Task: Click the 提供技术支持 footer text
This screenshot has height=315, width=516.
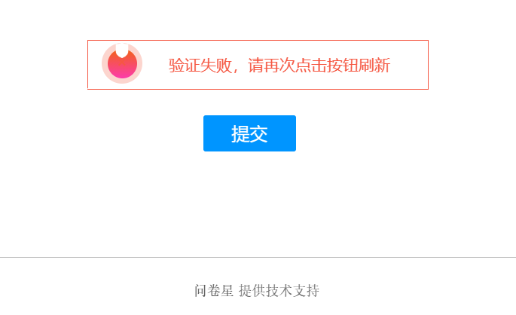Action: click(279, 291)
